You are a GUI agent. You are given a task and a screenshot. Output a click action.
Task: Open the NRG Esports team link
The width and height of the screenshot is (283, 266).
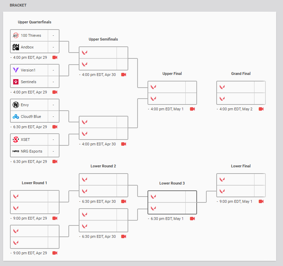coord(31,151)
